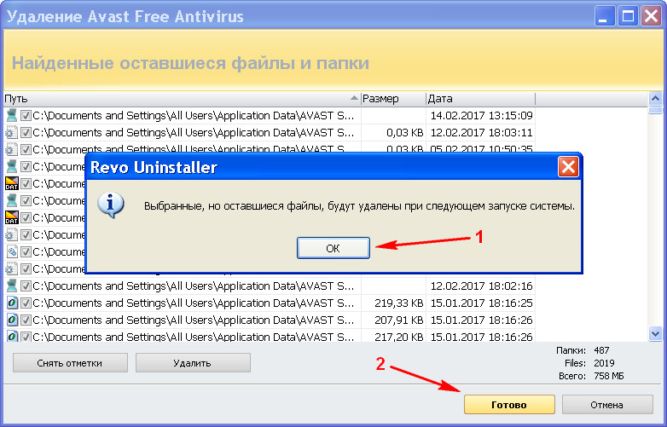
Task: Click the computer file icon in the 12.02.2017 18:02:16 row
Action: (11, 286)
